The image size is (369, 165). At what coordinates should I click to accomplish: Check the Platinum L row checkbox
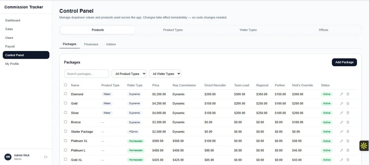(x=66, y=150)
